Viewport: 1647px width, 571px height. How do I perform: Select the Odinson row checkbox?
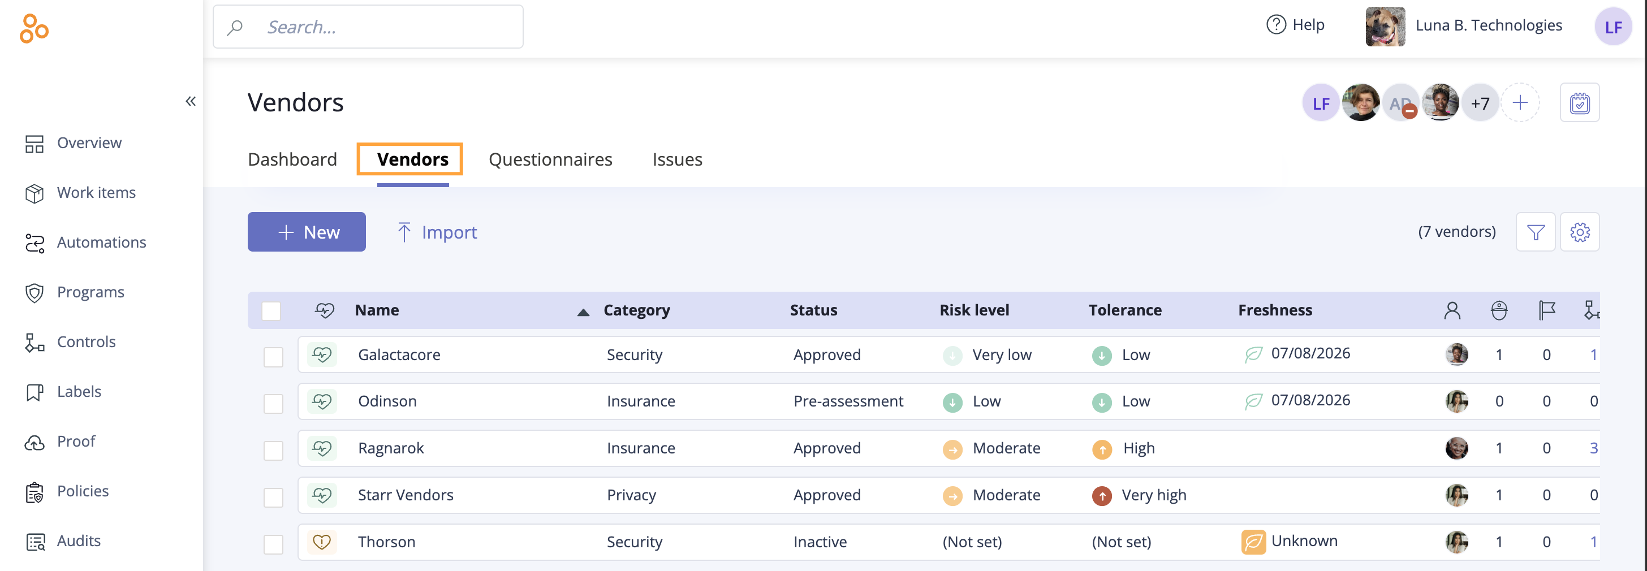coord(274,404)
